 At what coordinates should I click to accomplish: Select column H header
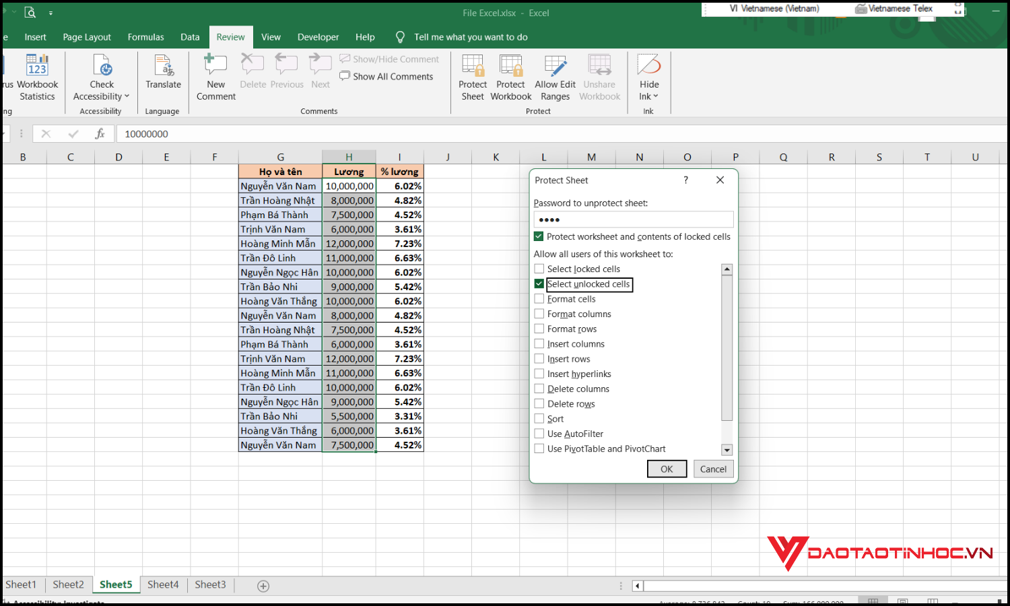point(349,157)
